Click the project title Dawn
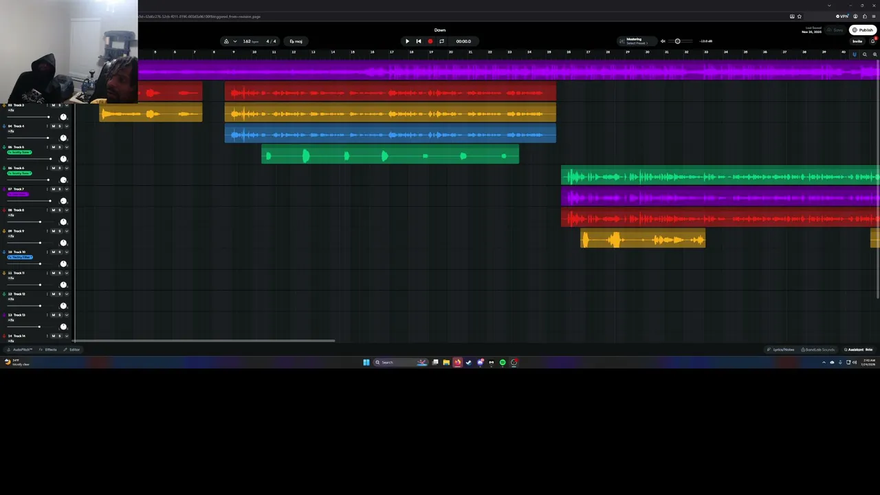This screenshot has height=495, width=880. pos(440,30)
